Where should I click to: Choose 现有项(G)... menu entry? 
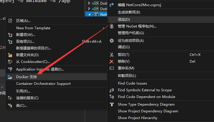tap(56, 42)
